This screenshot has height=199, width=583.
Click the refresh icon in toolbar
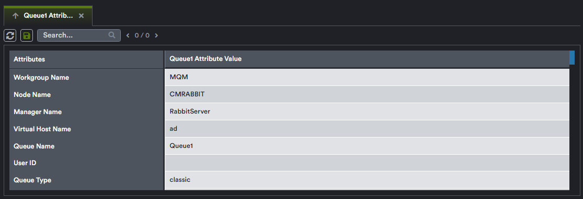click(x=10, y=35)
